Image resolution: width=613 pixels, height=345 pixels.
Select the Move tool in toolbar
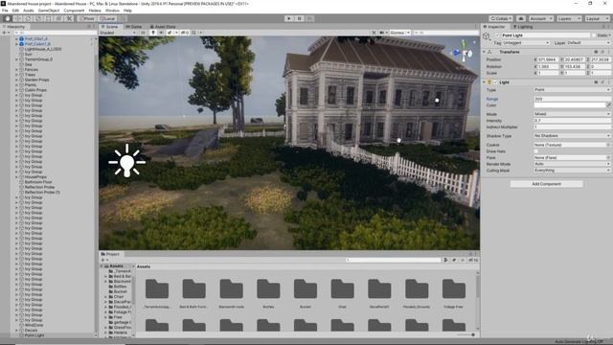[17, 18]
